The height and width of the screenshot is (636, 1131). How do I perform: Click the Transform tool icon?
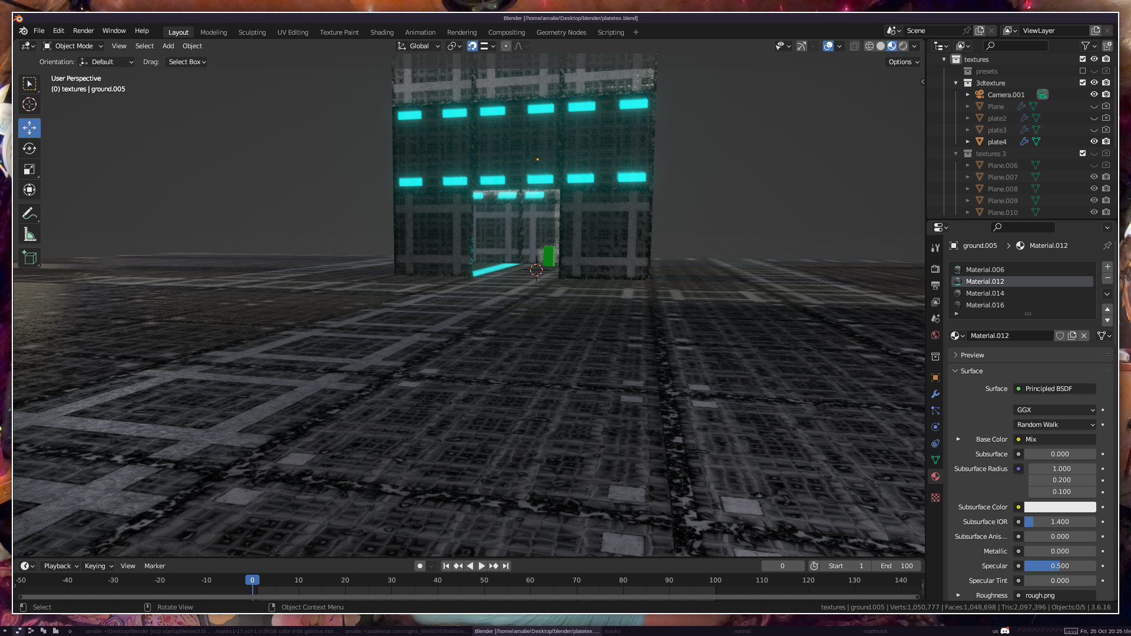click(29, 190)
